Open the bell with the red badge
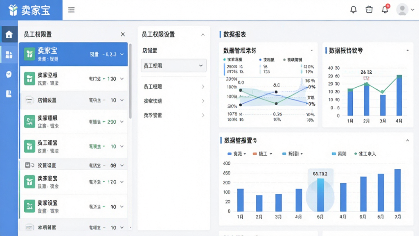 pyautogui.click(x=385, y=9)
